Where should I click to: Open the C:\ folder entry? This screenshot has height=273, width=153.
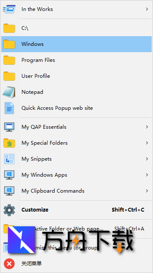point(76,28)
